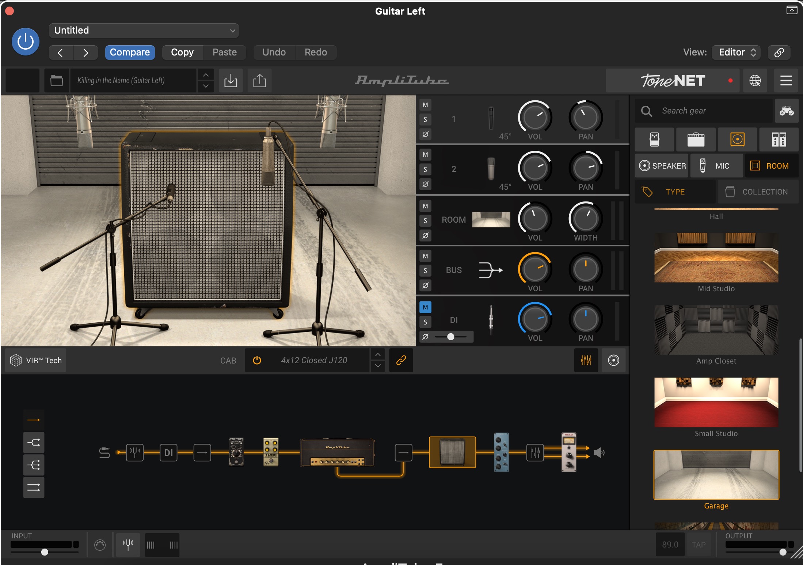Solo mic channel 1

pos(425,120)
